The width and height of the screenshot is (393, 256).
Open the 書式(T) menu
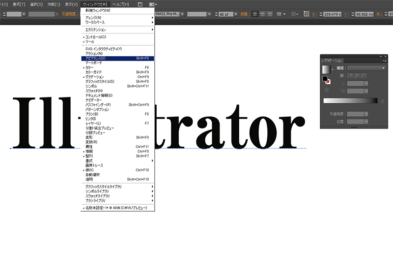(19, 4)
